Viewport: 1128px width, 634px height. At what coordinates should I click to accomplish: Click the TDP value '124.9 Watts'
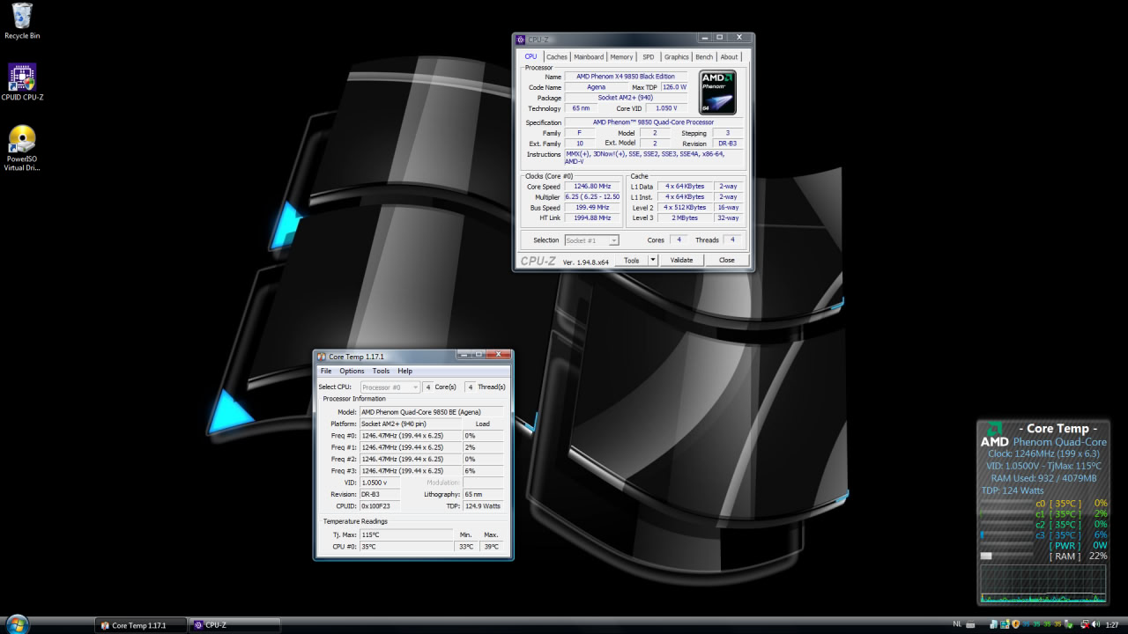pos(484,506)
